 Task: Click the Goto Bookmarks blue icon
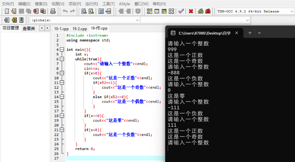coord(21,20)
